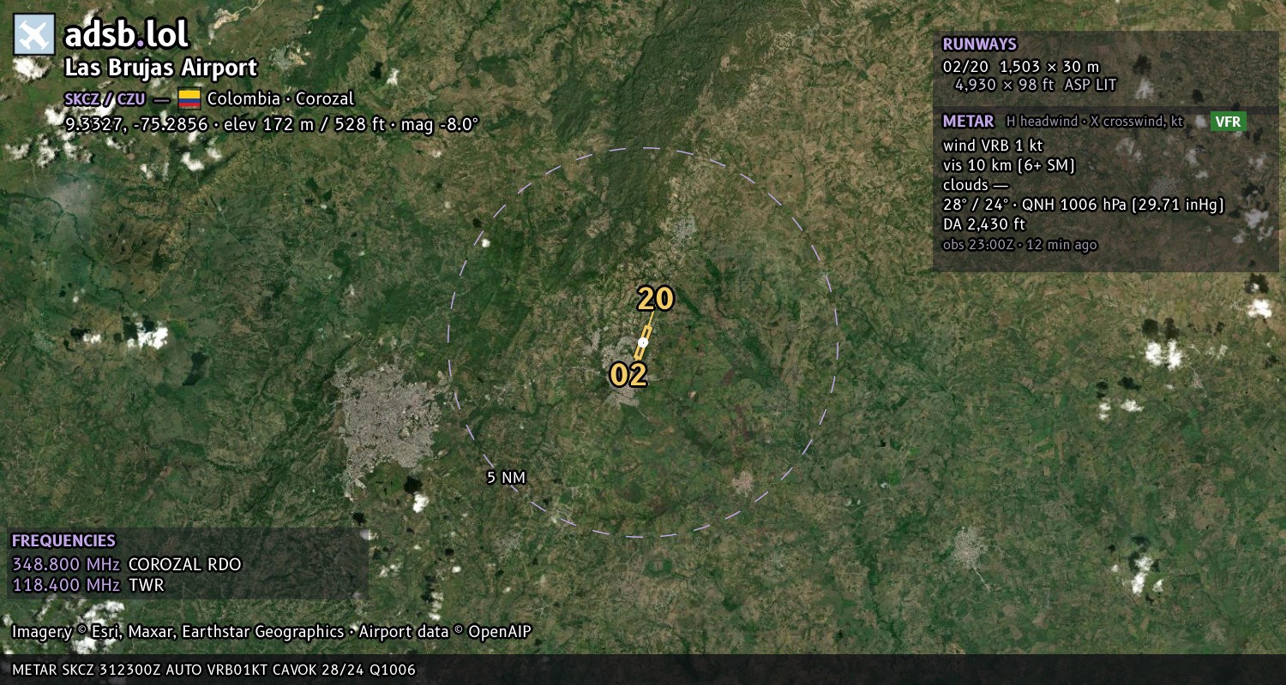Viewport: 1286px width, 685px height.
Task: Click the 'Airport data © OpenAIP' attribution
Action: [x=445, y=632]
